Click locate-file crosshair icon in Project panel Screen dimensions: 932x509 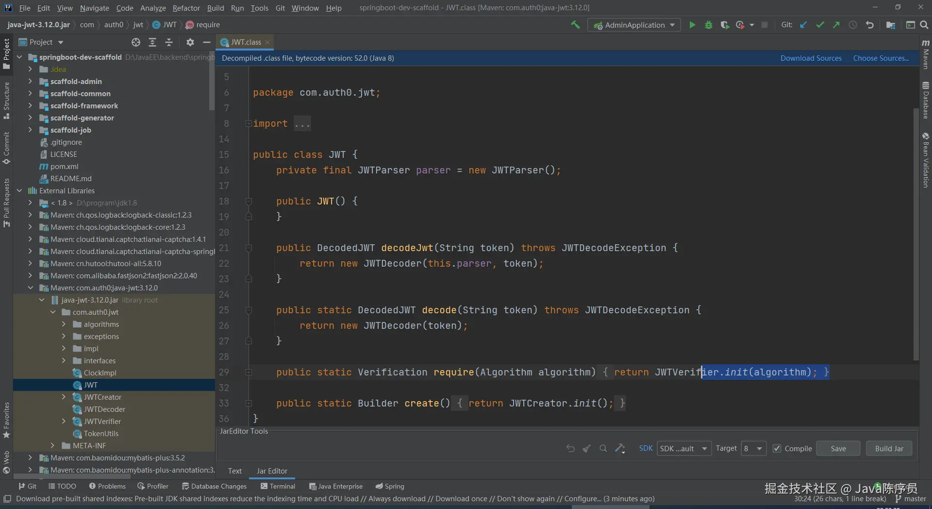tap(136, 42)
